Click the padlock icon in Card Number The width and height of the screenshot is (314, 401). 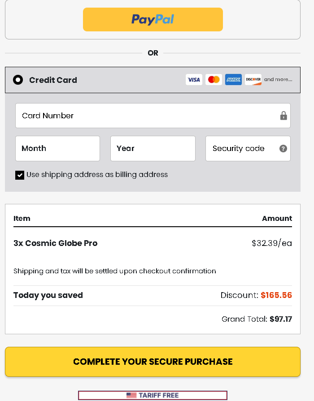coord(283,116)
